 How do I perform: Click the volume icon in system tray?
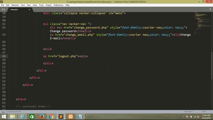tap(198, 117)
